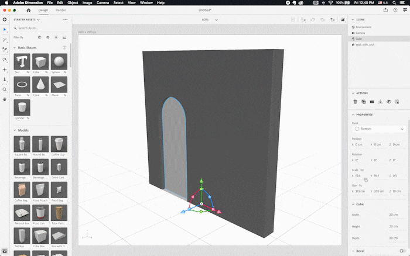This screenshot has height=256, width=410.
Task: Click the Move to Ground action icon
Action: [380, 102]
